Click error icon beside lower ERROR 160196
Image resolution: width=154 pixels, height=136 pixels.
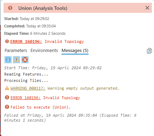pos(7,97)
